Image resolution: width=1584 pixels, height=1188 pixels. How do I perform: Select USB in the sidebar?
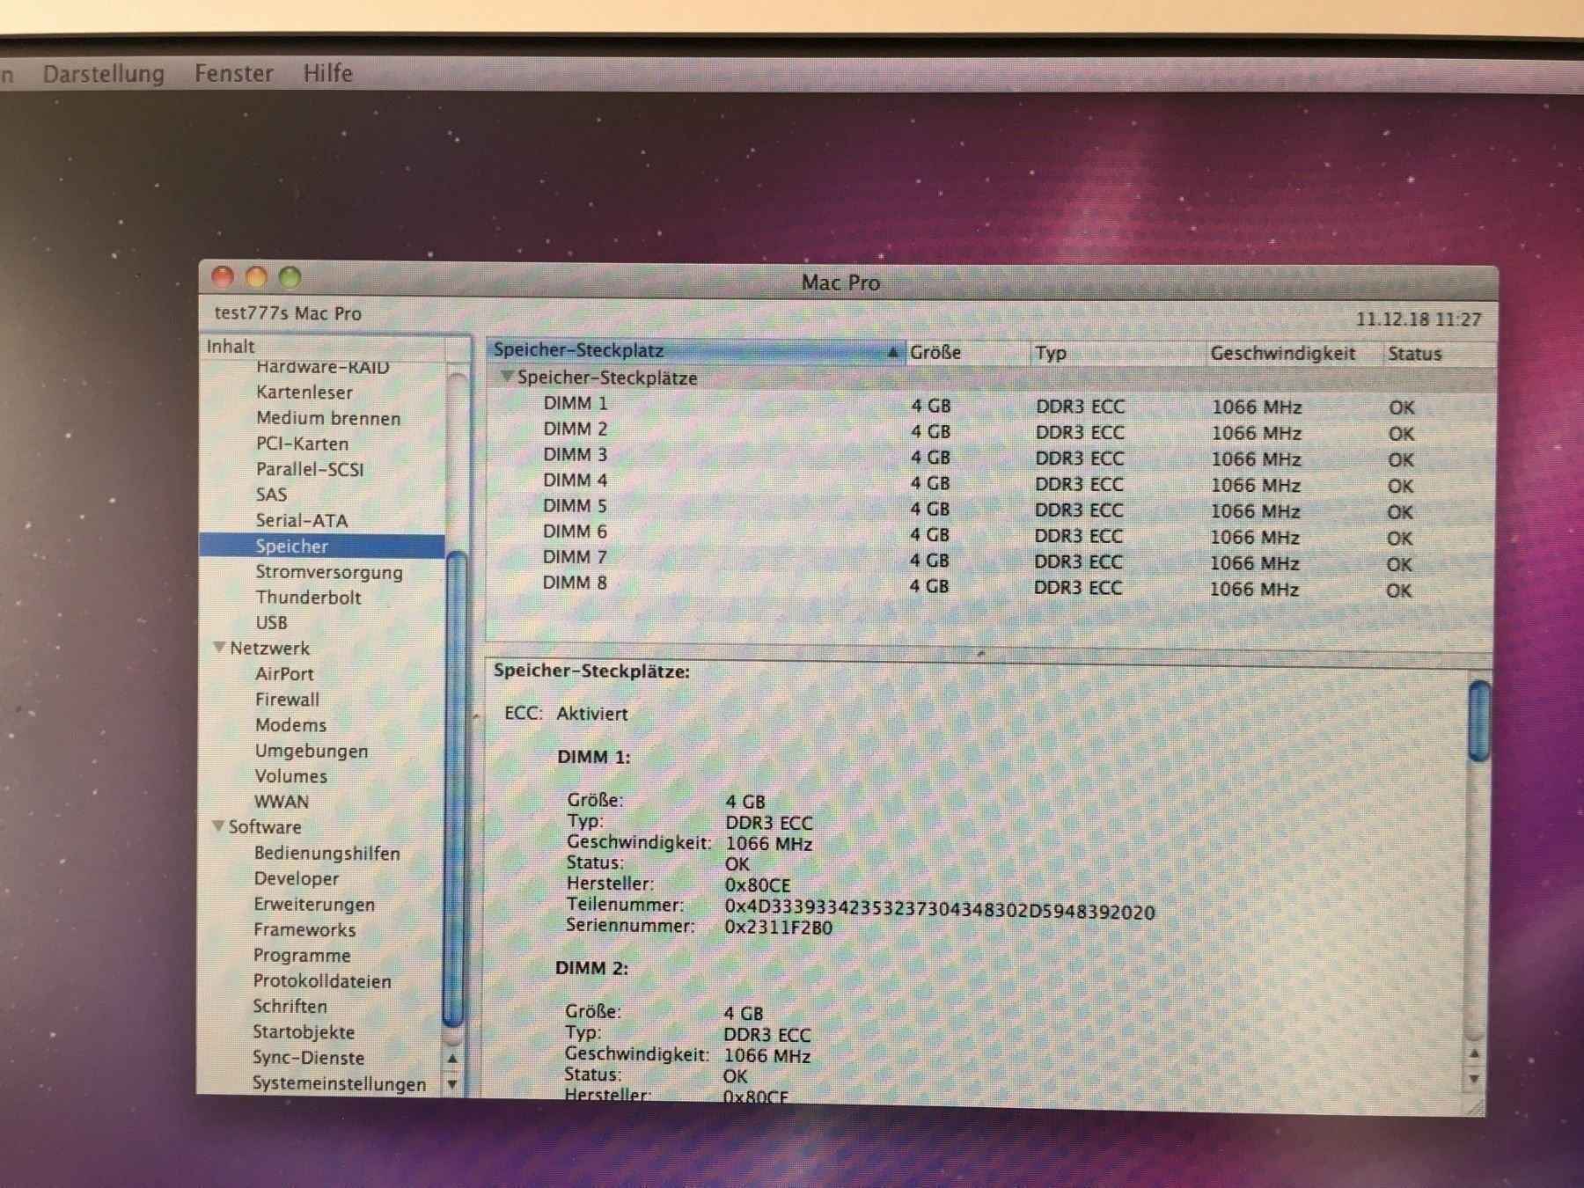pyautogui.click(x=271, y=622)
